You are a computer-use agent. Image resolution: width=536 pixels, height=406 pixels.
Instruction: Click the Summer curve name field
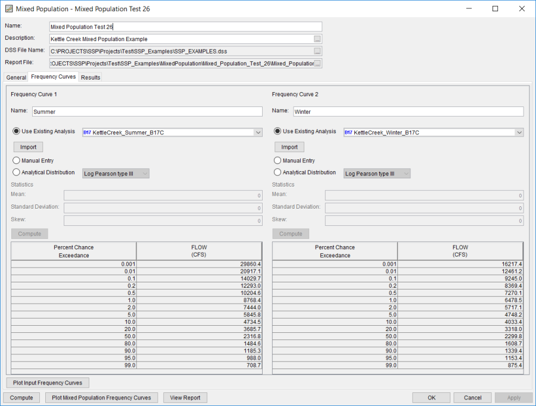(147, 112)
